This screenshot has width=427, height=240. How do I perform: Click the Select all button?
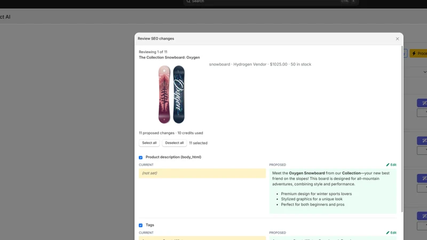click(149, 143)
